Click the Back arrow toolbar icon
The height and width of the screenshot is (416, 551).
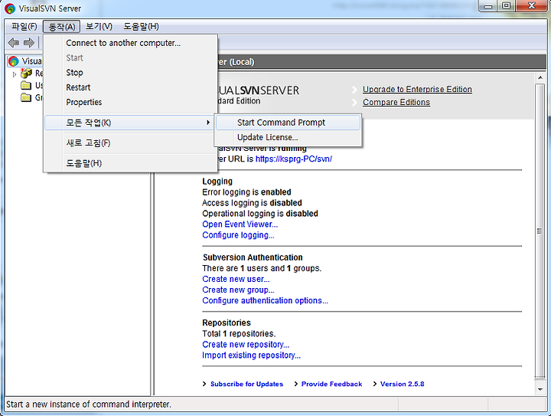(x=14, y=43)
